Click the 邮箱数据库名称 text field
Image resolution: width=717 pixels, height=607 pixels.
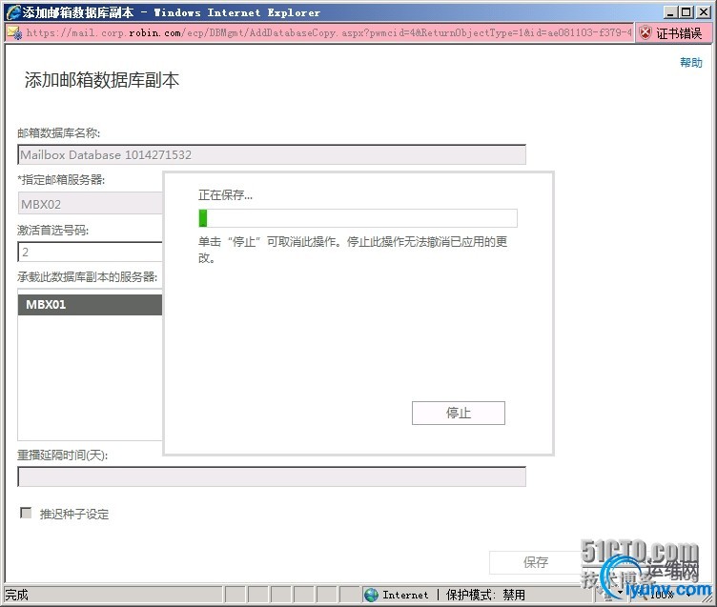tap(272, 154)
